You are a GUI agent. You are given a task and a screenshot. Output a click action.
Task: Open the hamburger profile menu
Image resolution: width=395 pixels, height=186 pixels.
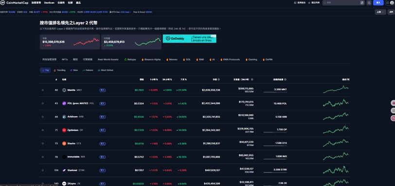[390, 2]
